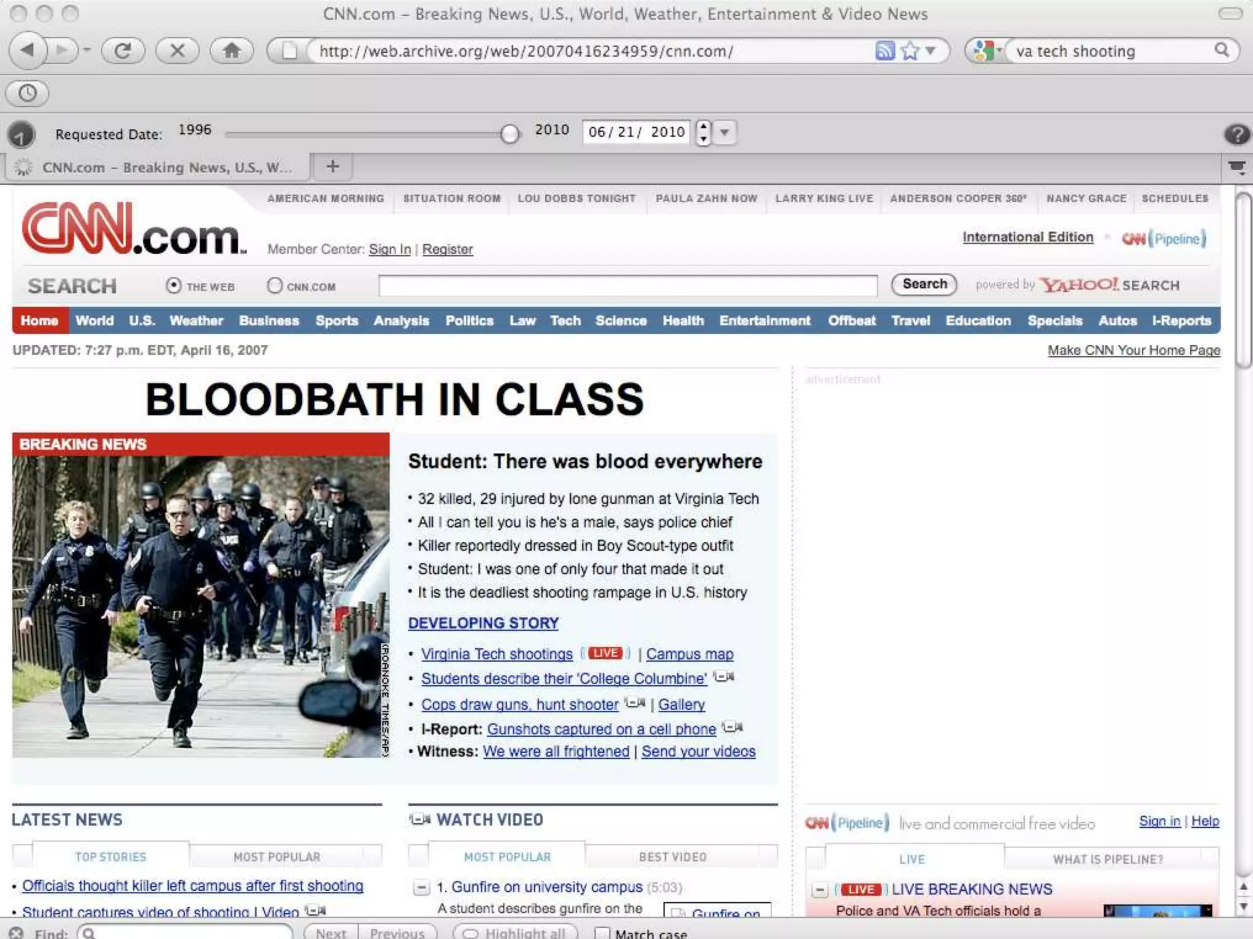Open the Campus map link

click(x=690, y=654)
